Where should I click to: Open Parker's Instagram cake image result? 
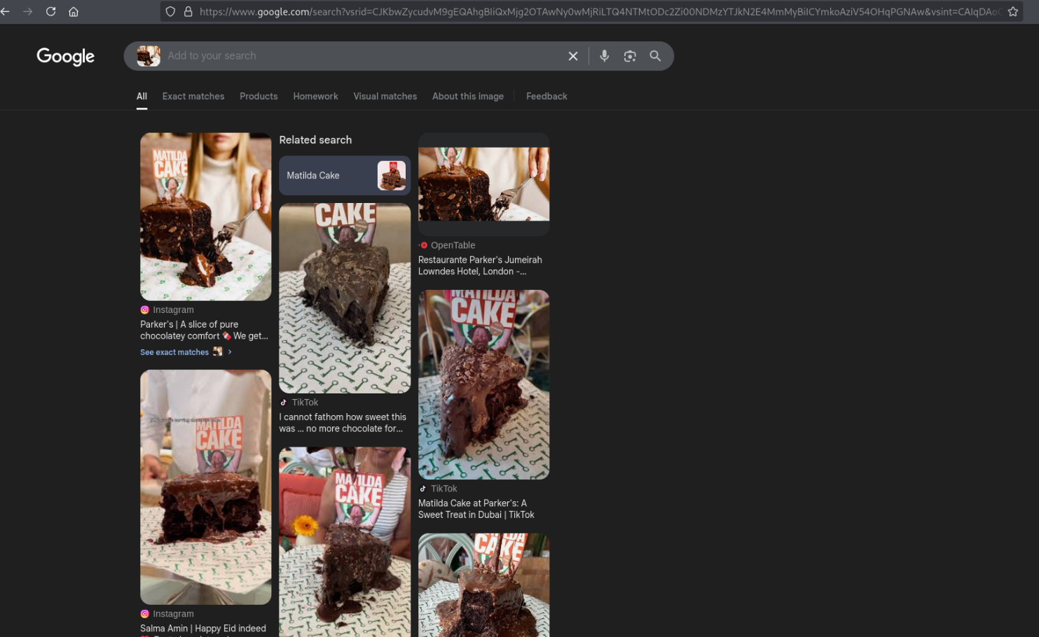[205, 217]
